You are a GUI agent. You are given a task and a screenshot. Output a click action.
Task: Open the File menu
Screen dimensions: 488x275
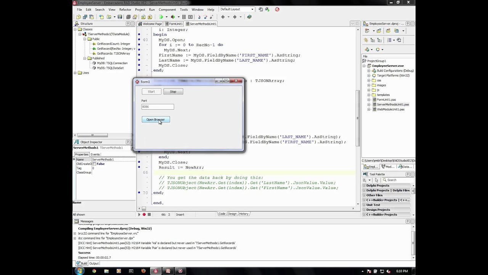pyautogui.click(x=79, y=10)
